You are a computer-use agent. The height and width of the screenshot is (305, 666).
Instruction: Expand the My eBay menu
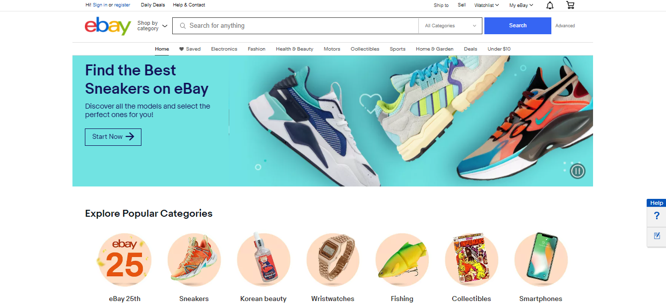pyautogui.click(x=521, y=5)
